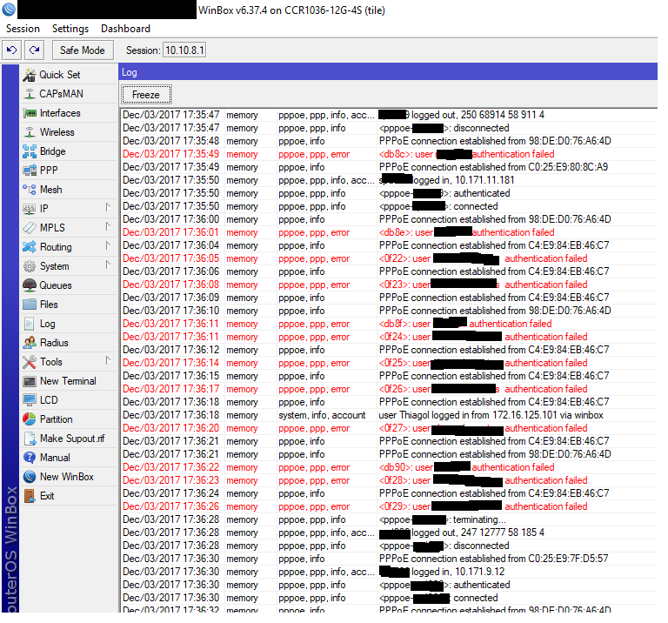Click the MPLS icon in sidebar

30,228
